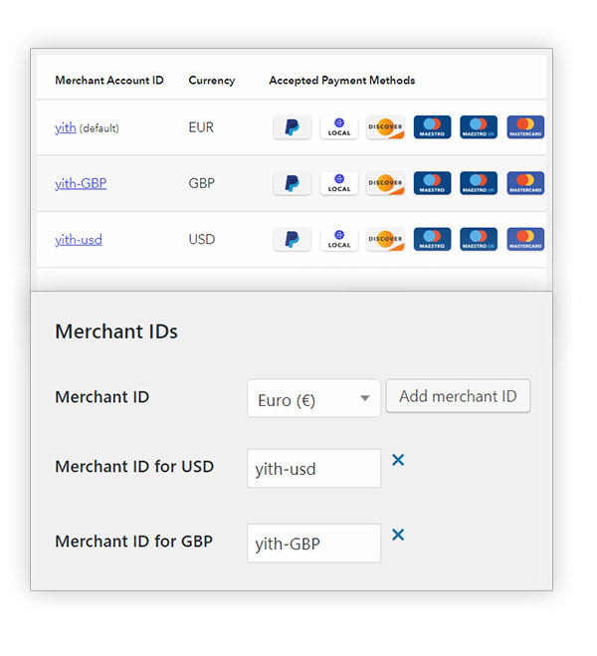Click Mastercard icon in the EUR row
The width and height of the screenshot is (597, 656).
[525, 127]
